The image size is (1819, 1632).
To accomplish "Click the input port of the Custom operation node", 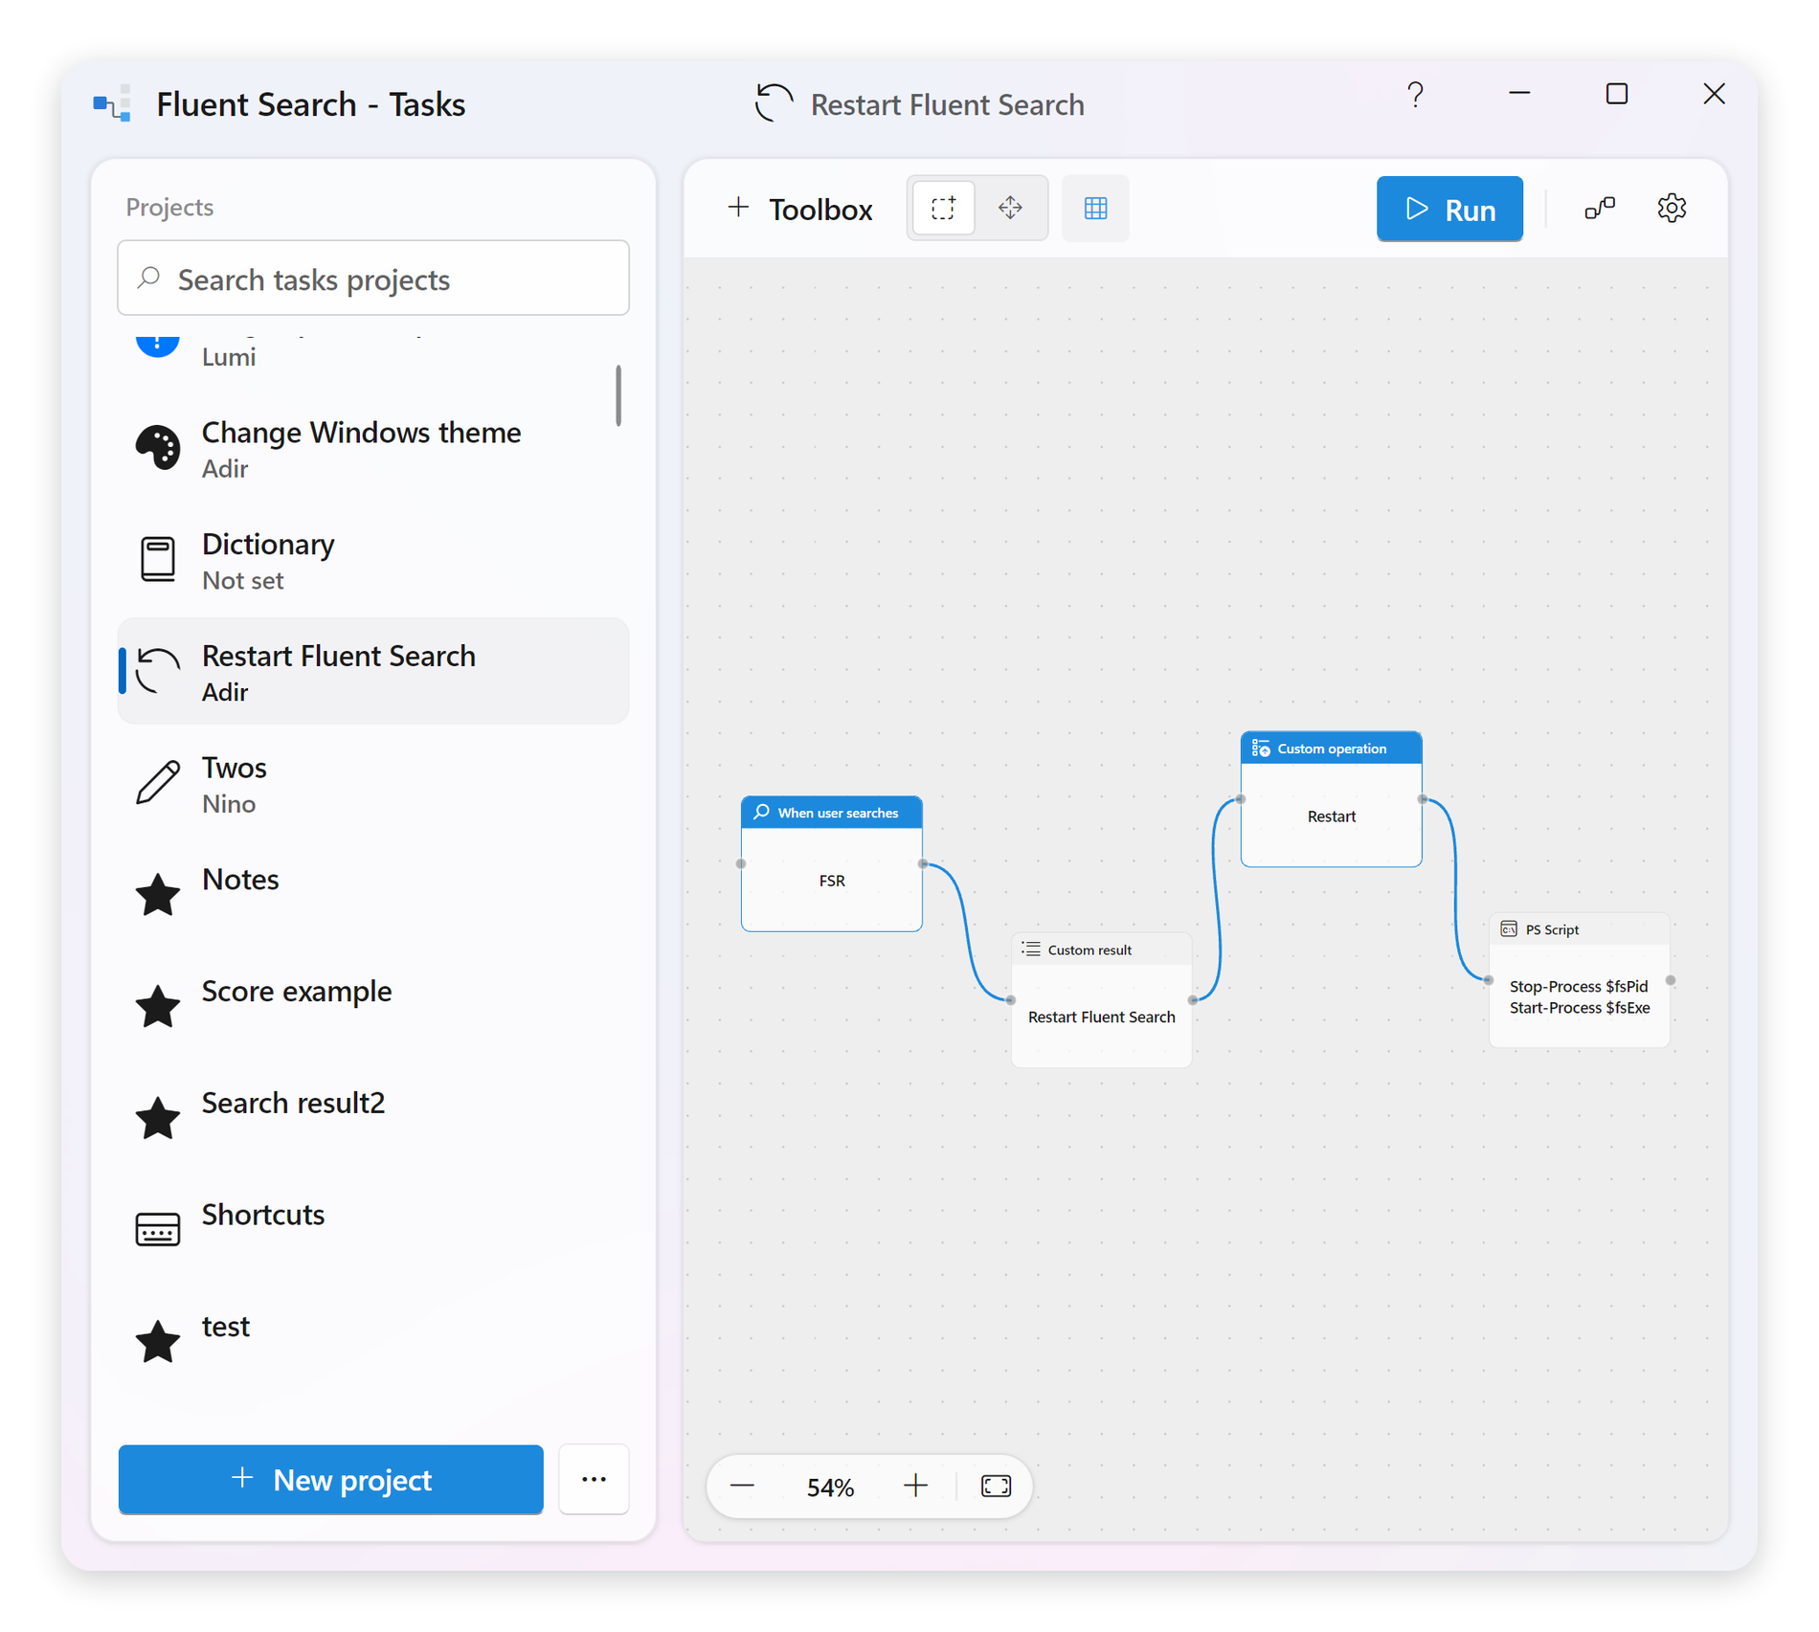I will (x=1241, y=799).
